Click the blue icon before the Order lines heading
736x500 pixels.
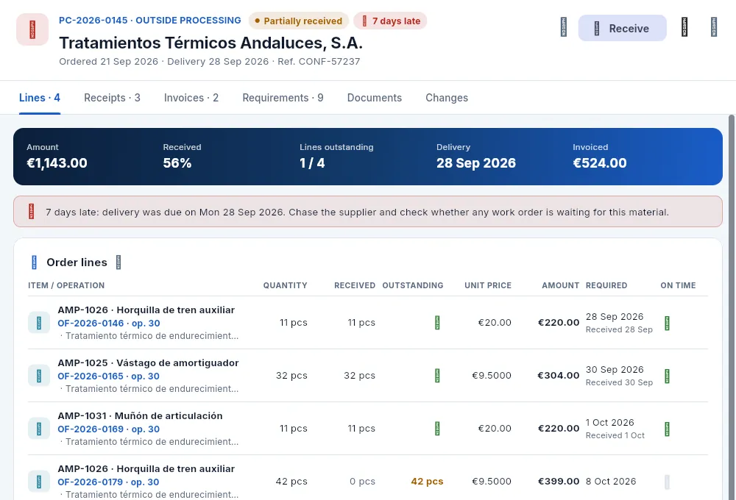34,262
